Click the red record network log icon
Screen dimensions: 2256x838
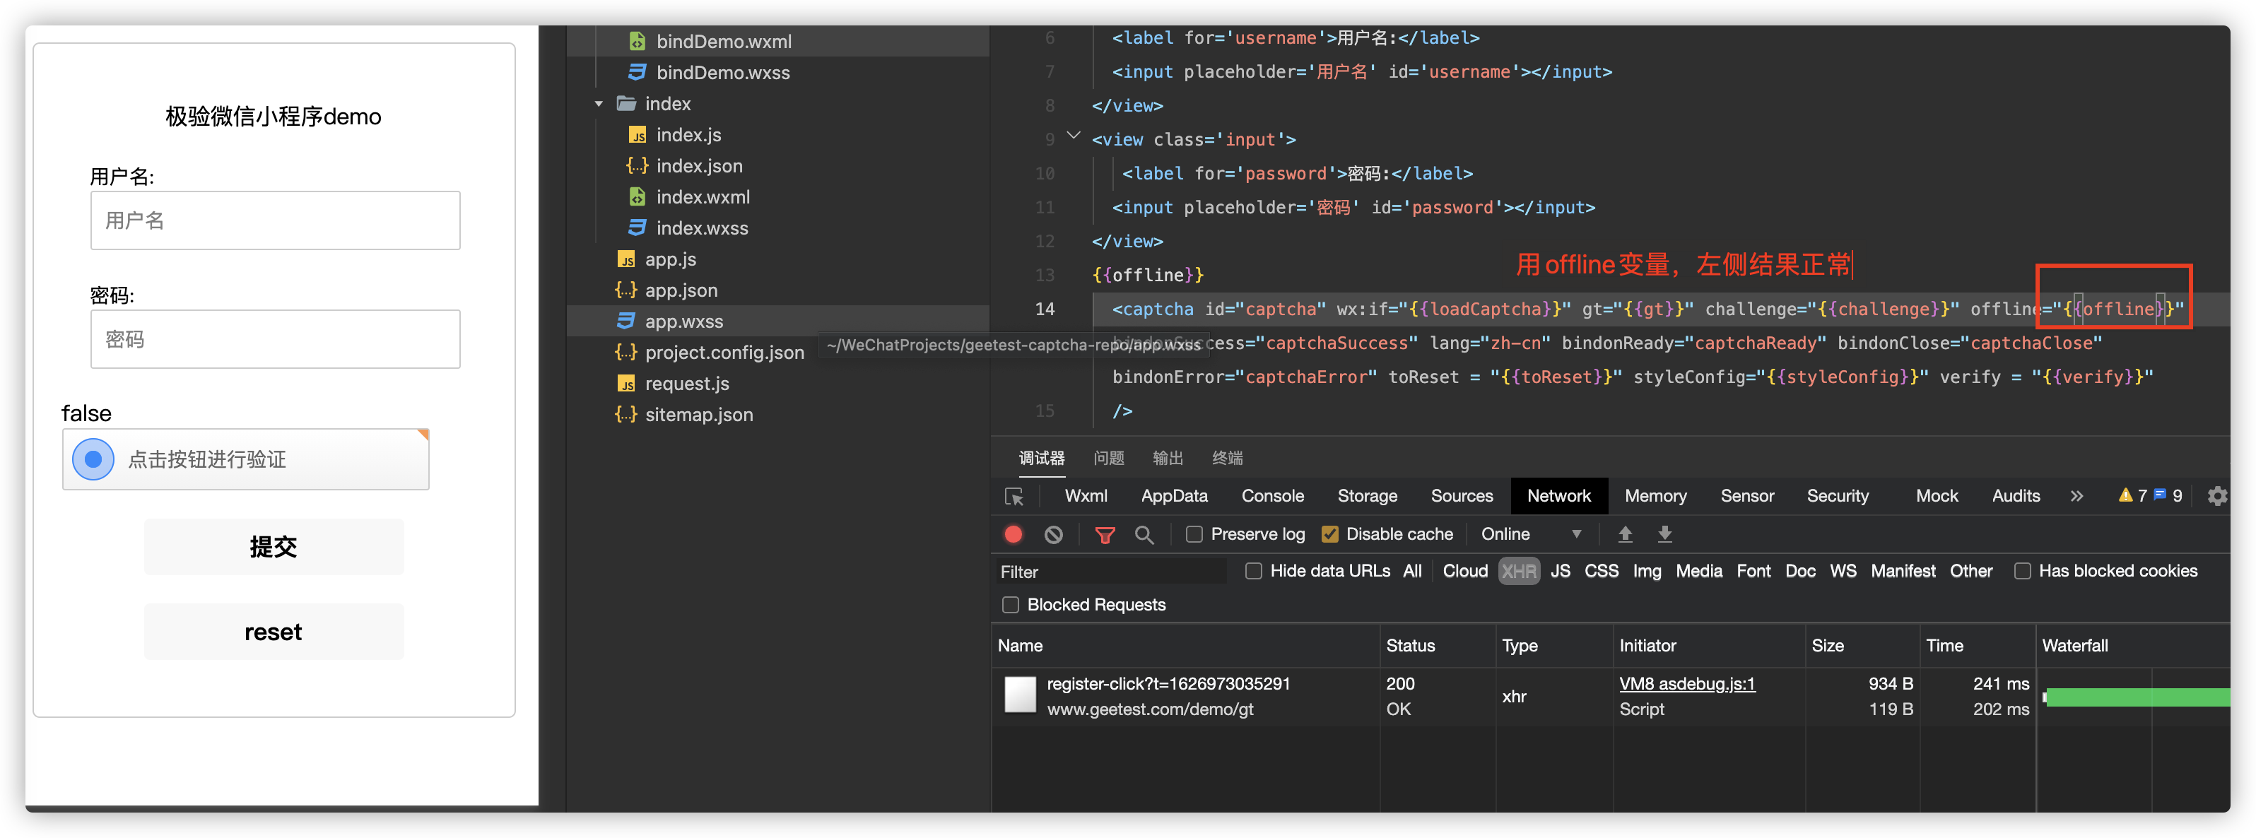(x=1014, y=534)
